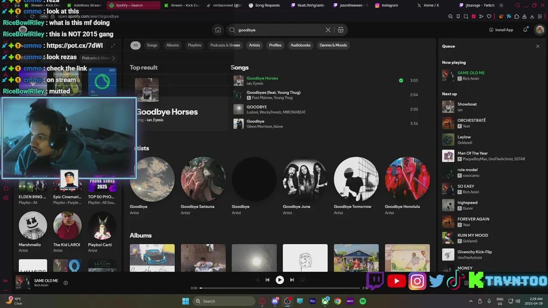Play GOODBYE by Lodoni
Screen dimensions: 548x308
[x=238, y=109]
